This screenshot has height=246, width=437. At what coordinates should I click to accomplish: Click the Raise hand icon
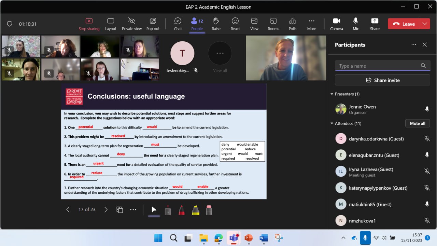point(216,24)
